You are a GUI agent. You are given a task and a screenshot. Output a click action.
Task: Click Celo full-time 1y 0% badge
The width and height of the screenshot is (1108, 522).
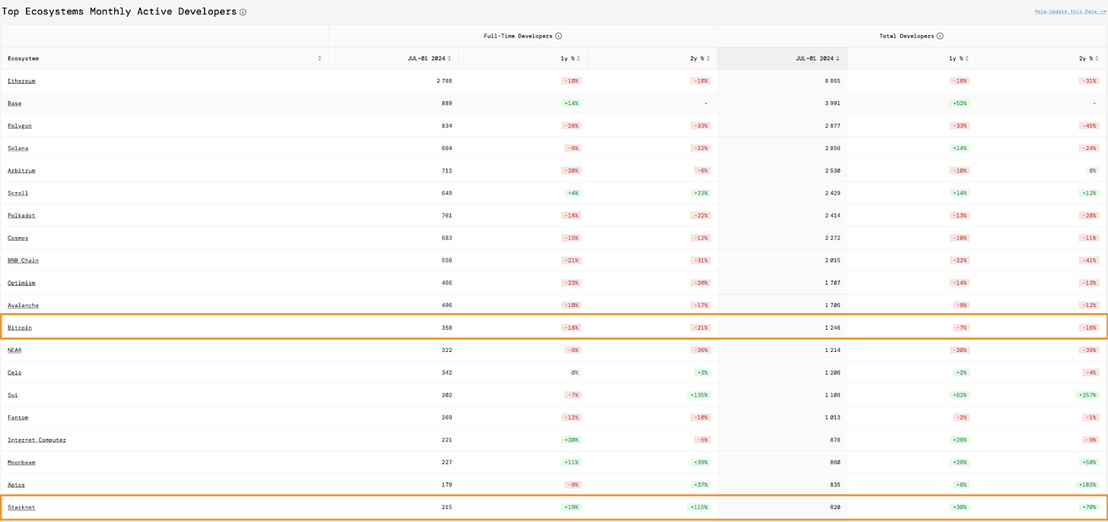click(x=573, y=372)
